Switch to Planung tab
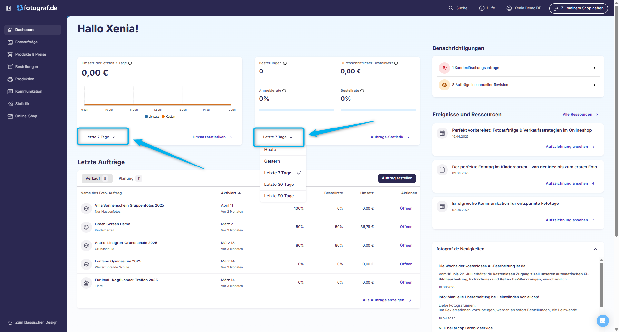The image size is (619, 332). [130, 178]
